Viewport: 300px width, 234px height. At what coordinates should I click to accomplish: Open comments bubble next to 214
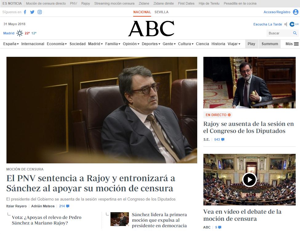point(68,206)
